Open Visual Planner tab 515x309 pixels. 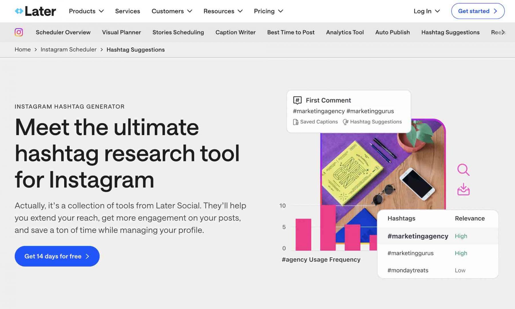coord(122,32)
